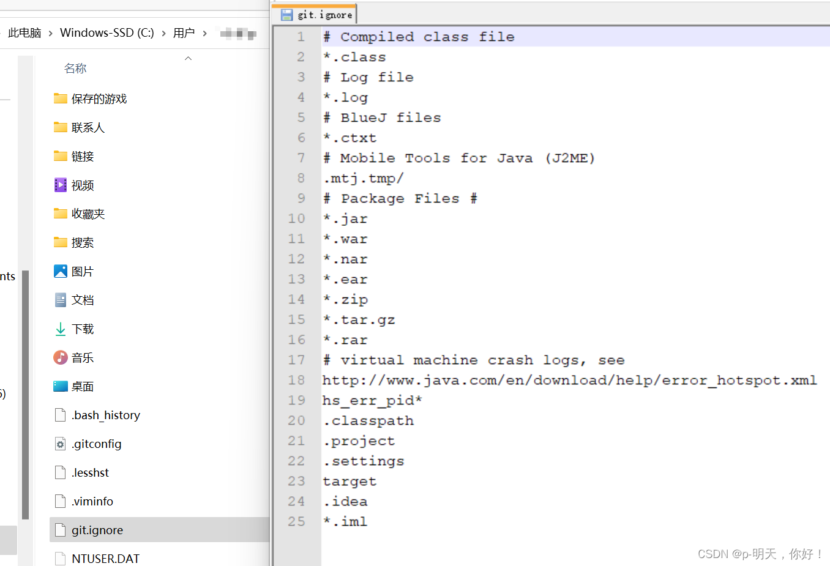Image resolution: width=830 pixels, height=566 pixels.
Task: Select the 联系人 folder name
Action: tap(88, 127)
